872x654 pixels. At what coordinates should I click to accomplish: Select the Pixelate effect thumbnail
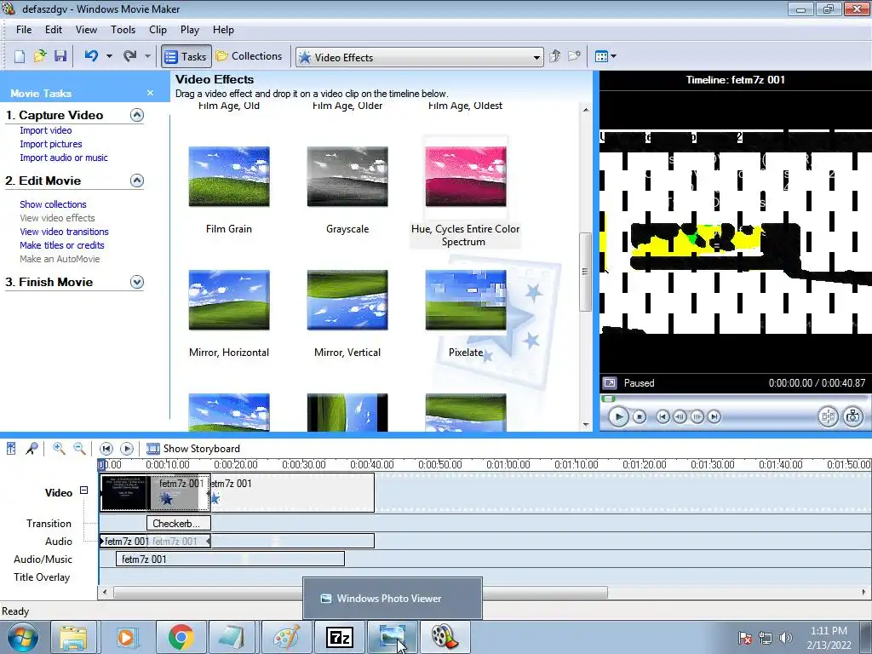(x=466, y=301)
